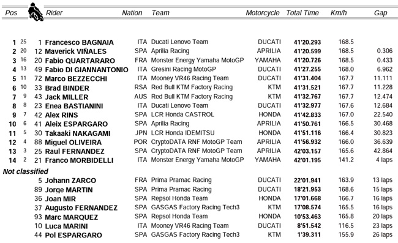Select rider Maverick VIÑALES
The image size is (398, 243).
(x=76, y=51)
